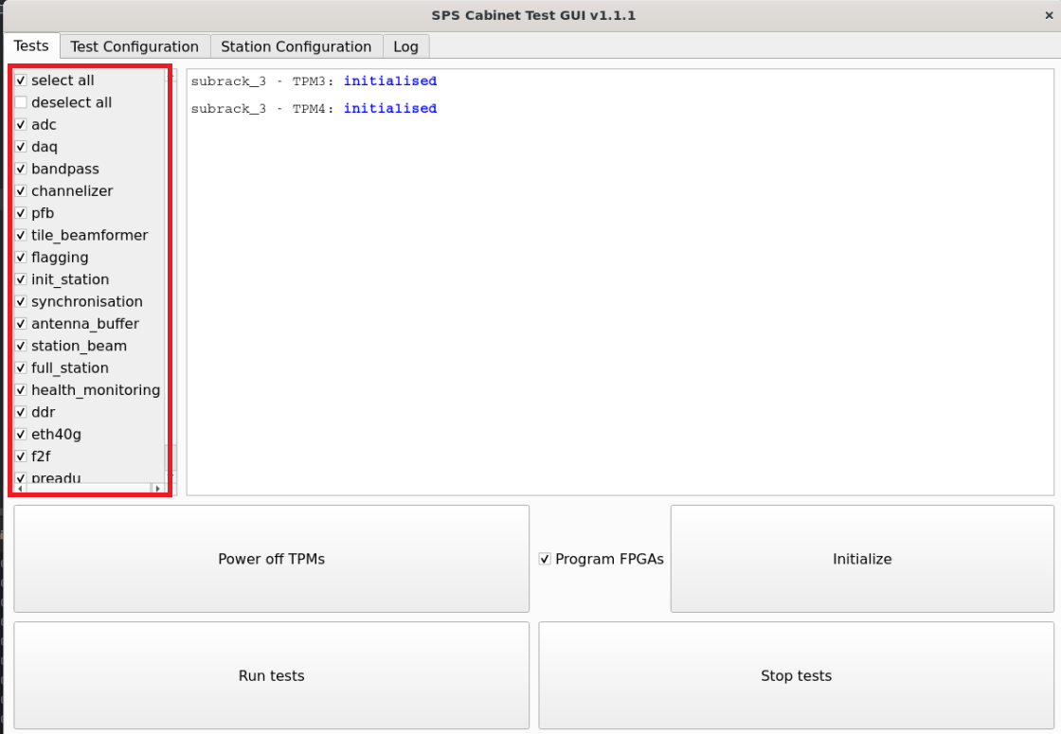Click the horizontal scrollbar below the test list
Image resolution: width=1061 pixels, height=734 pixels.
tap(90, 486)
